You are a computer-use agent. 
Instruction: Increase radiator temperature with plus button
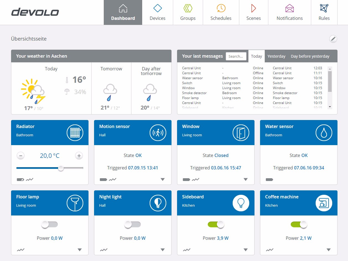click(79, 156)
